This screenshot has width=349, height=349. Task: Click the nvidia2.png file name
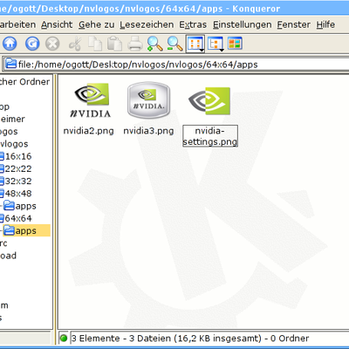tap(88, 131)
